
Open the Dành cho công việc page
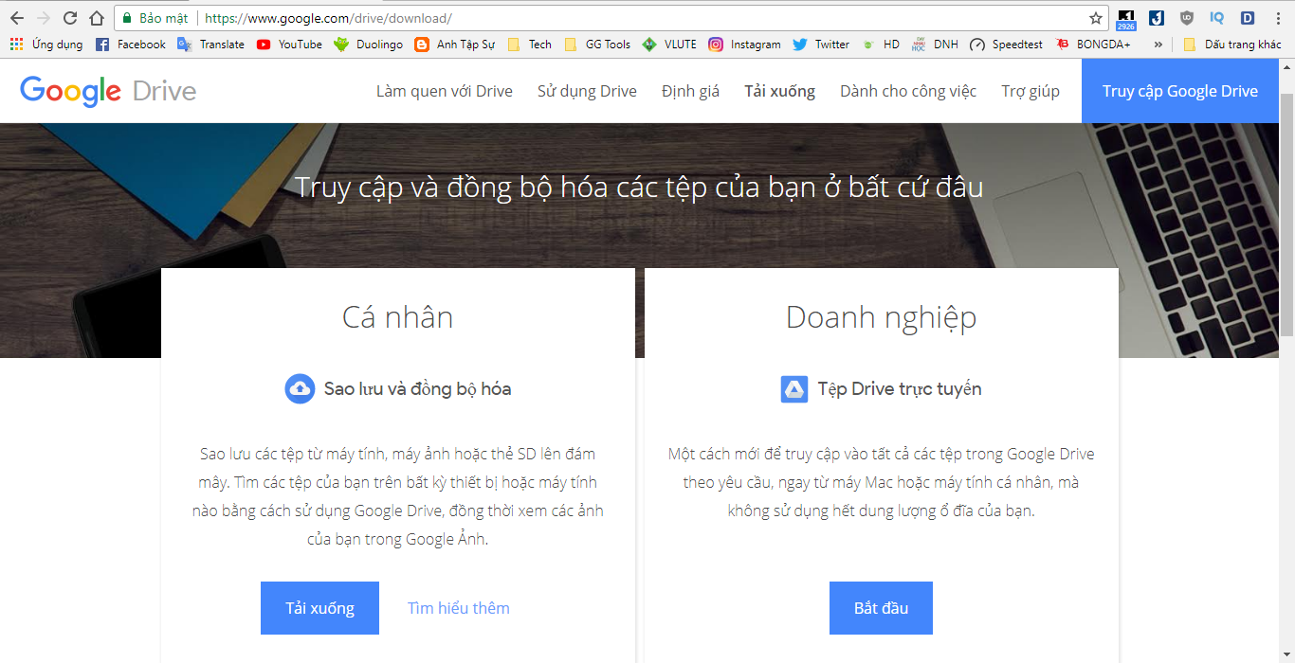pos(908,91)
